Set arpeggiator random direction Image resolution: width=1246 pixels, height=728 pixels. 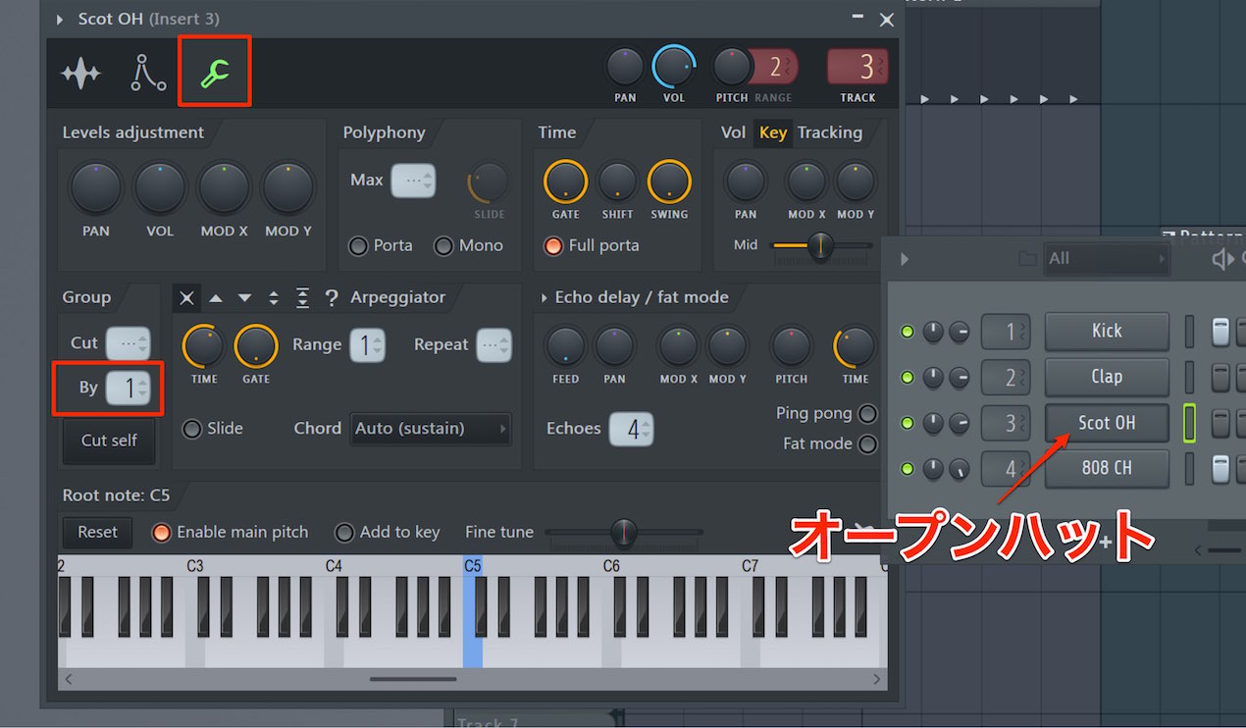(x=332, y=297)
